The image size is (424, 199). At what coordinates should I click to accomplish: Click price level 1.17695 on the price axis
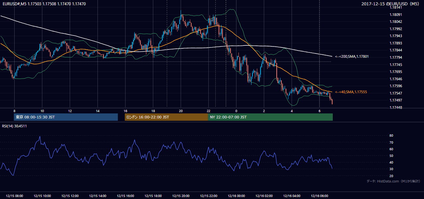(396, 72)
